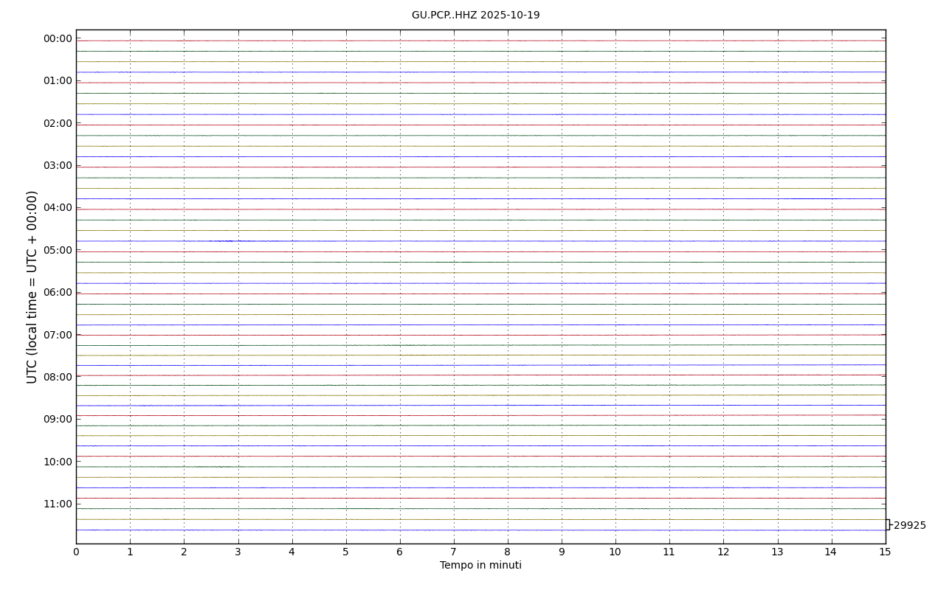Click the plot title GU.PCP..HHZ 2025-10-19
The image size is (952, 604).
pyautogui.click(x=475, y=15)
